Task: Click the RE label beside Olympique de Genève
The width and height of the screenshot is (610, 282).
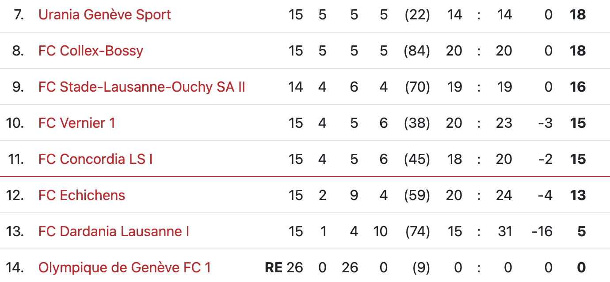Action: (x=273, y=268)
